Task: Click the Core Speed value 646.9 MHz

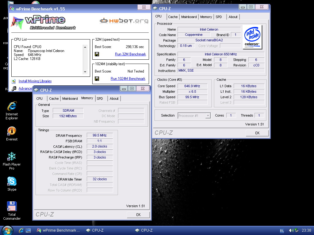Action: 192,86
